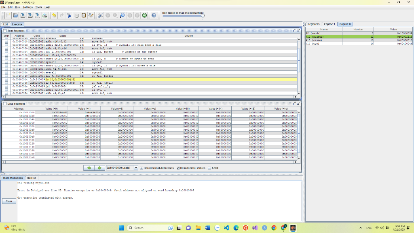This screenshot has width=414, height=233.
Task: Click the Reset green rewind icon
Action: coord(144,15)
